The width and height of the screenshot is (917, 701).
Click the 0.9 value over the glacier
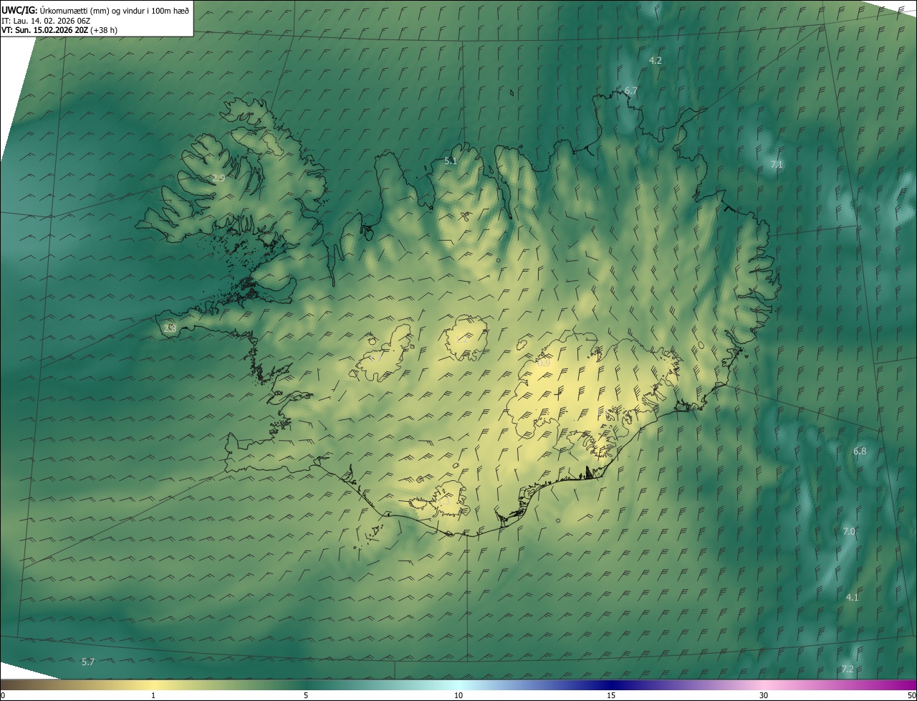pos(544,363)
